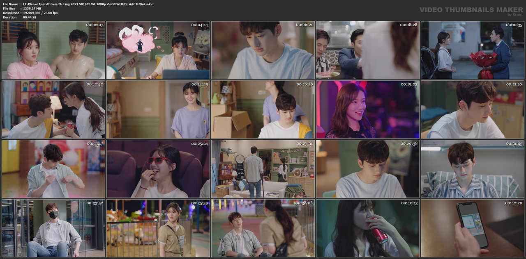
Task: Open the thumbnail at 00:35:59
Action: pos(158,228)
